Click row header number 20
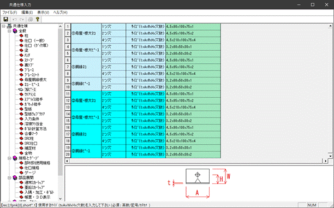334x208 pixels. [x=68, y=154]
